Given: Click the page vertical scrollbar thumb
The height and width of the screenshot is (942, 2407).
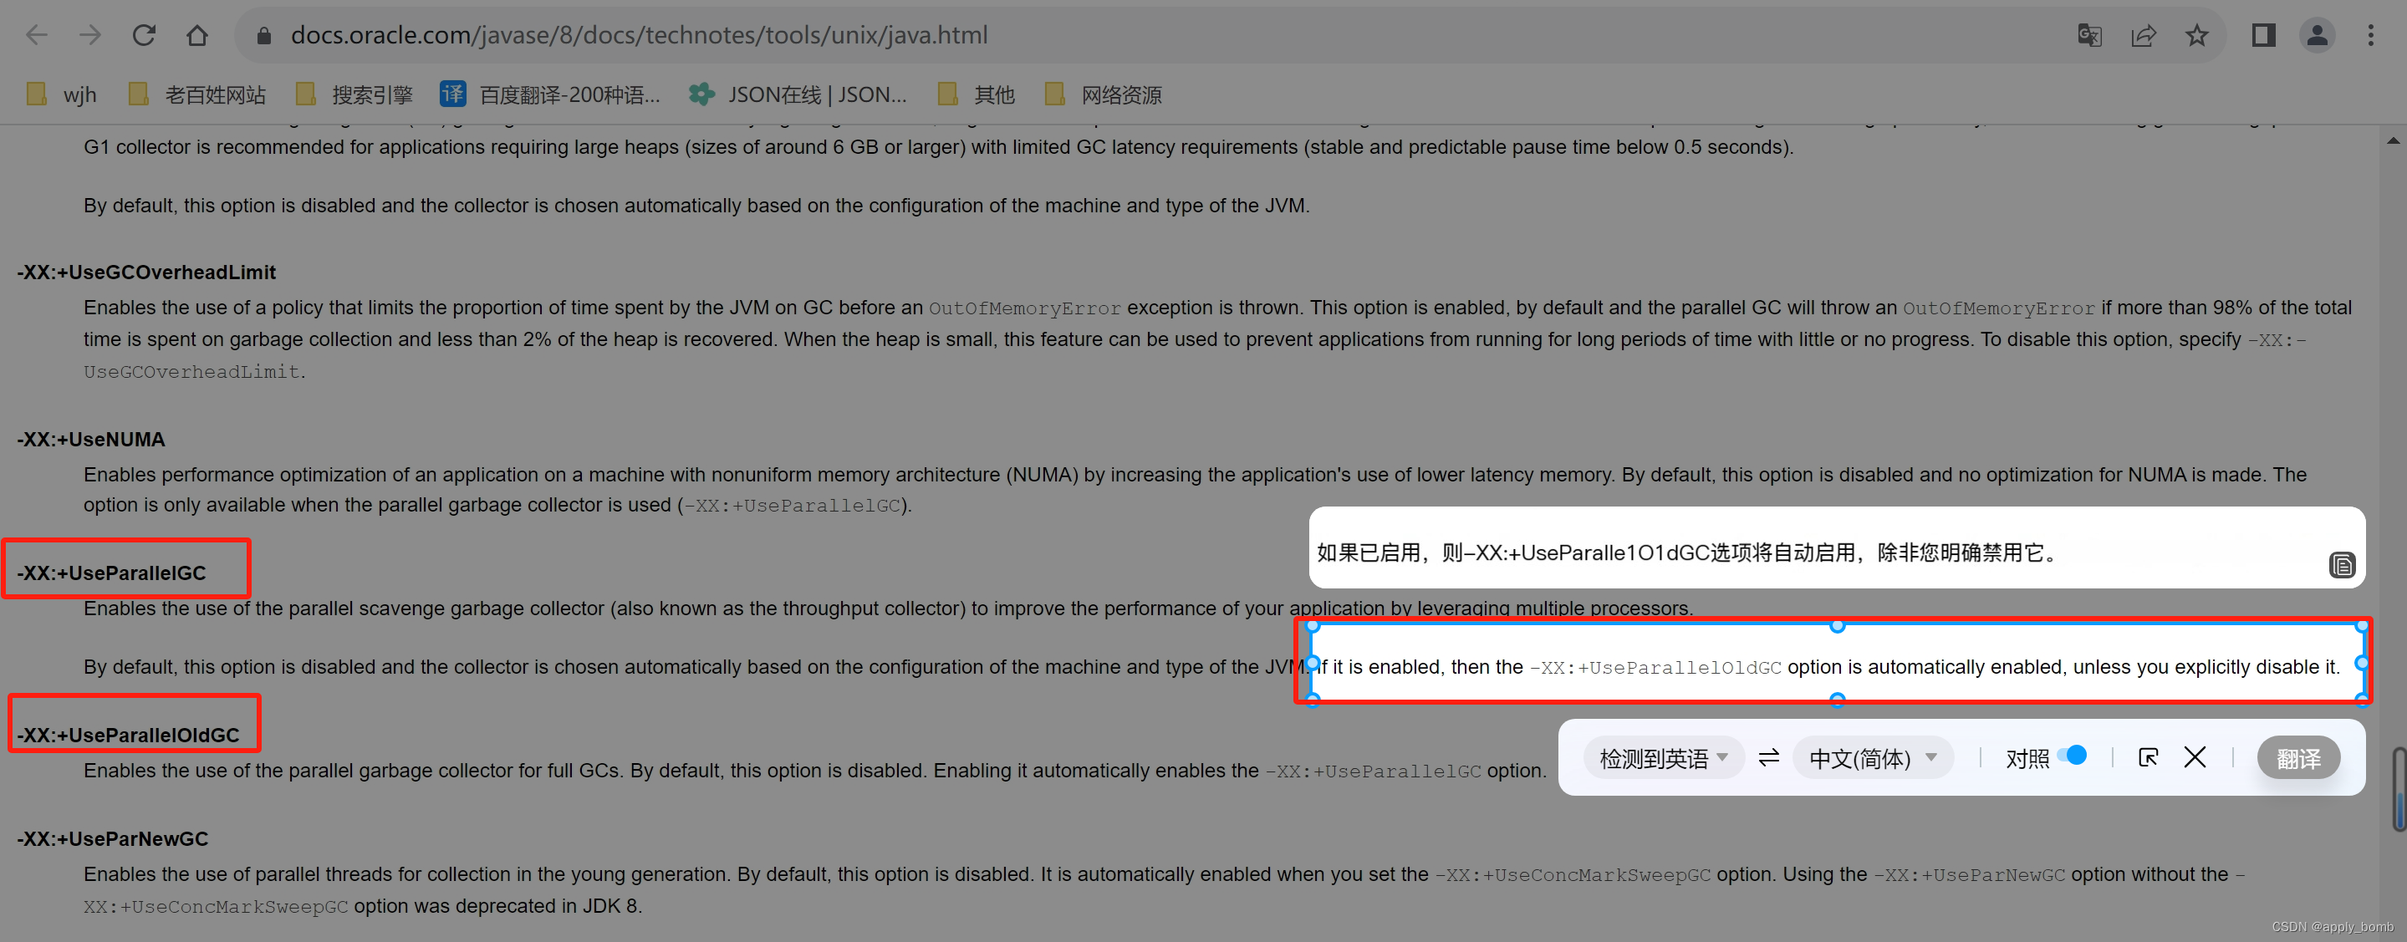Looking at the screenshot, I should point(2398,788).
